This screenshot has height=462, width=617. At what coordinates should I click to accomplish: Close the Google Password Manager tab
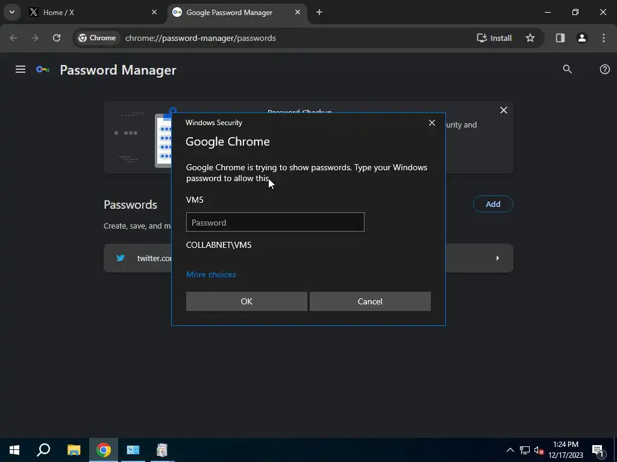pyautogui.click(x=298, y=12)
